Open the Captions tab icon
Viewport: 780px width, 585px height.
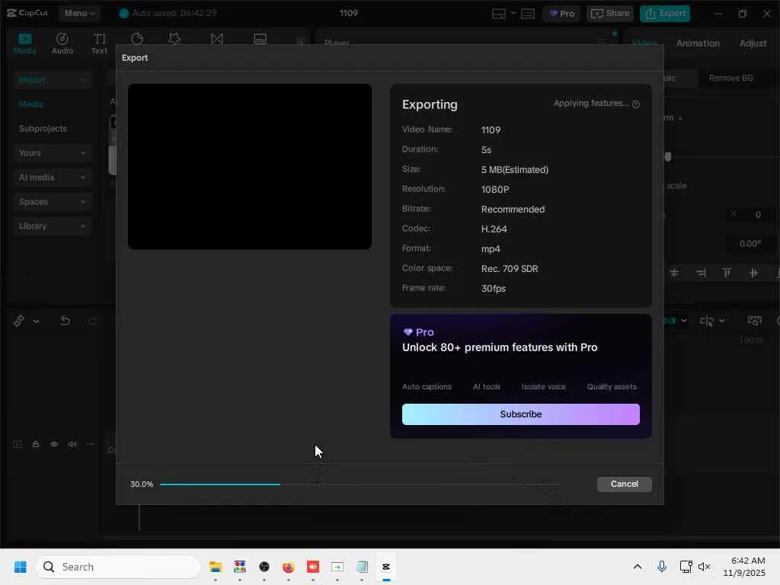tap(261, 40)
